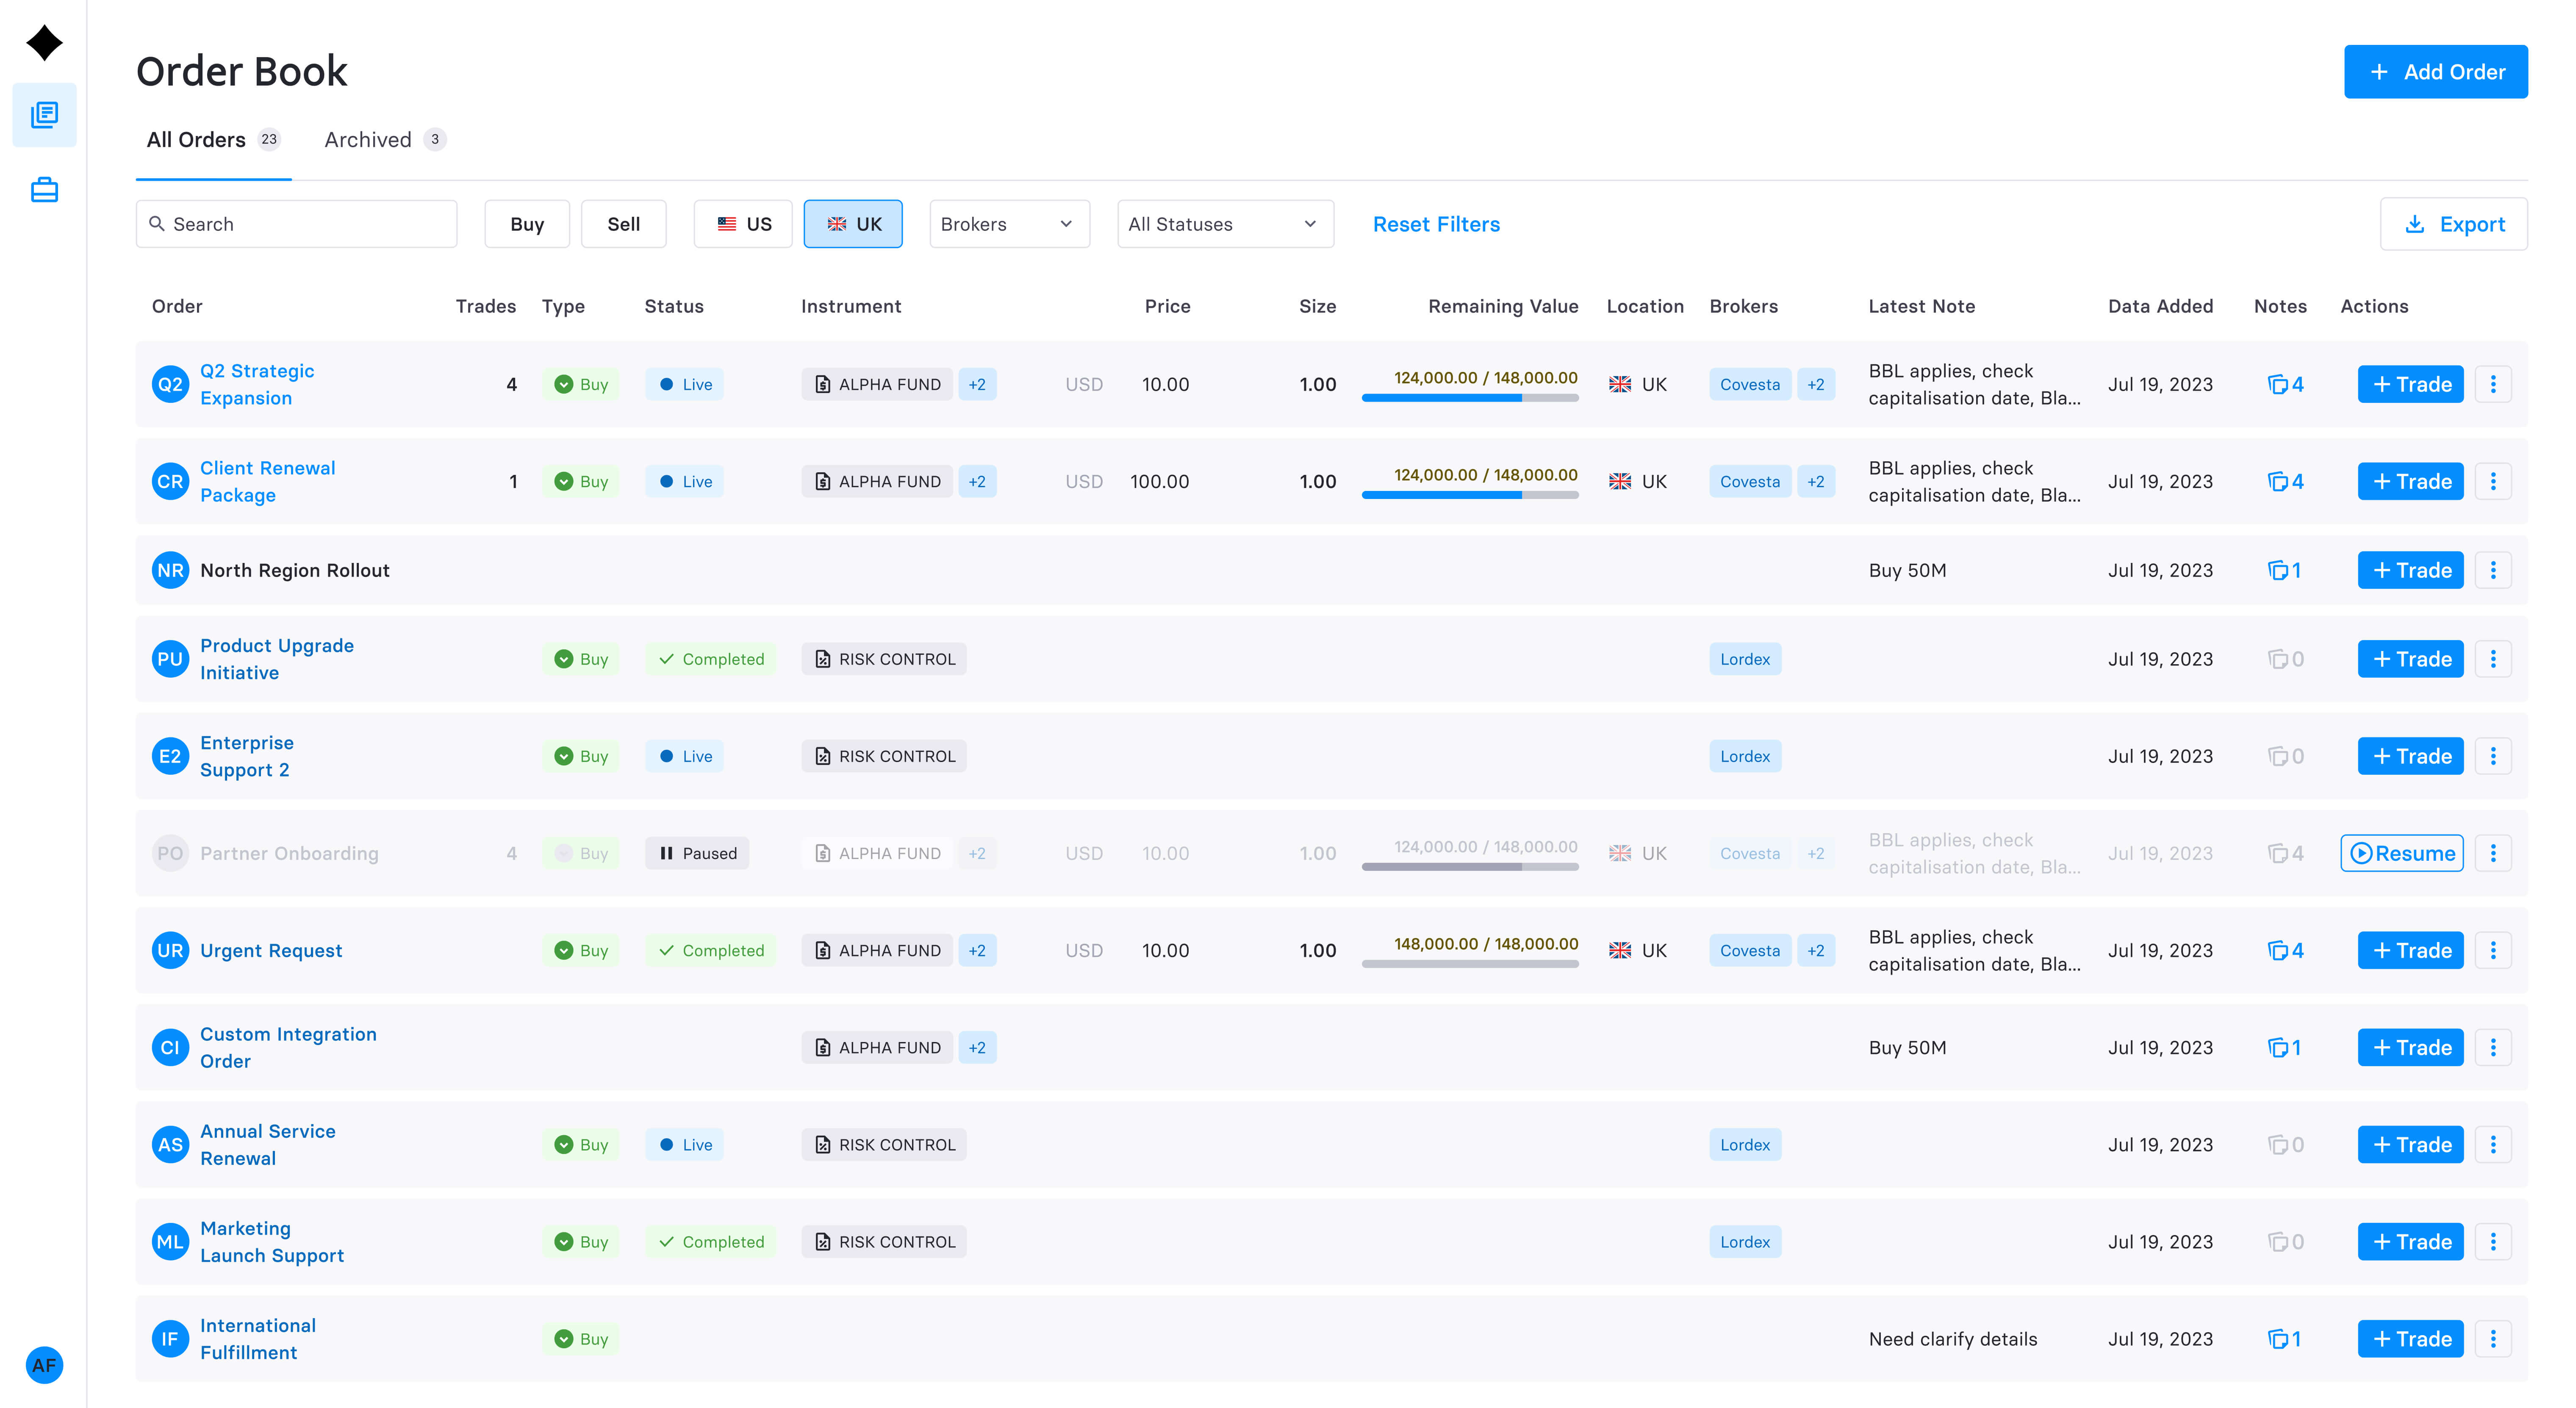Open three-dot menu for Client Renewal Package
This screenshot has height=1408, width=2576.
click(2493, 481)
